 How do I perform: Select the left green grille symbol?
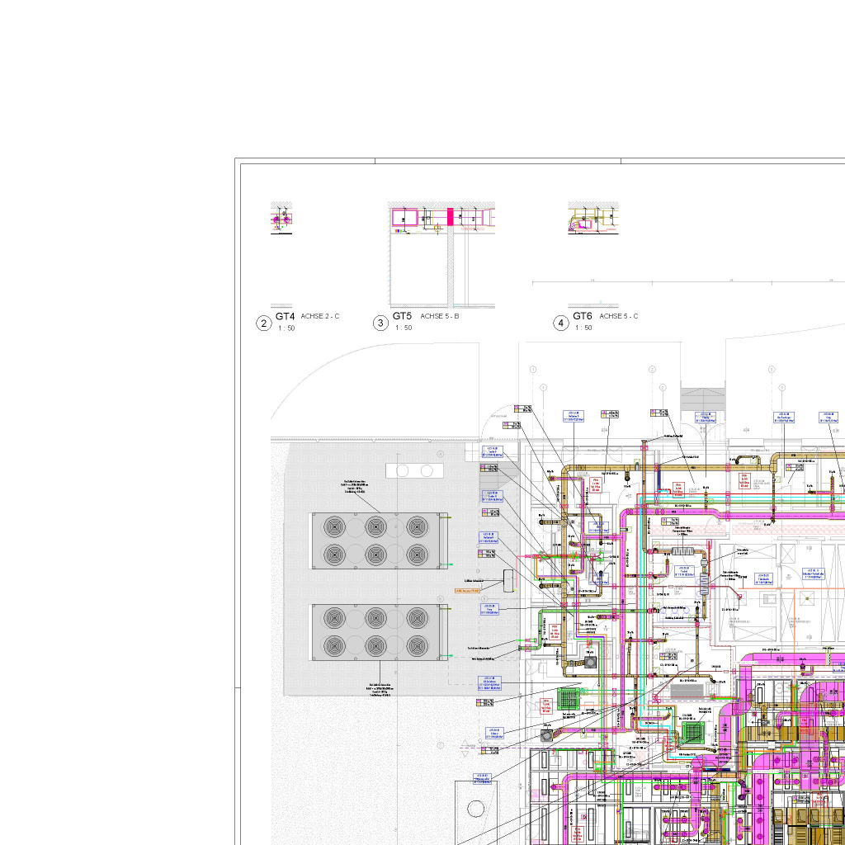(569, 700)
